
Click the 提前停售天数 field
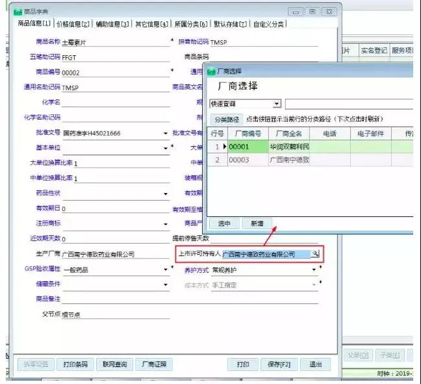264,239
